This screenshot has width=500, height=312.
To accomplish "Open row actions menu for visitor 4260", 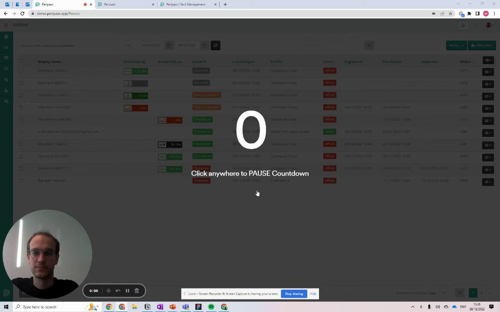I will tap(488, 133).
